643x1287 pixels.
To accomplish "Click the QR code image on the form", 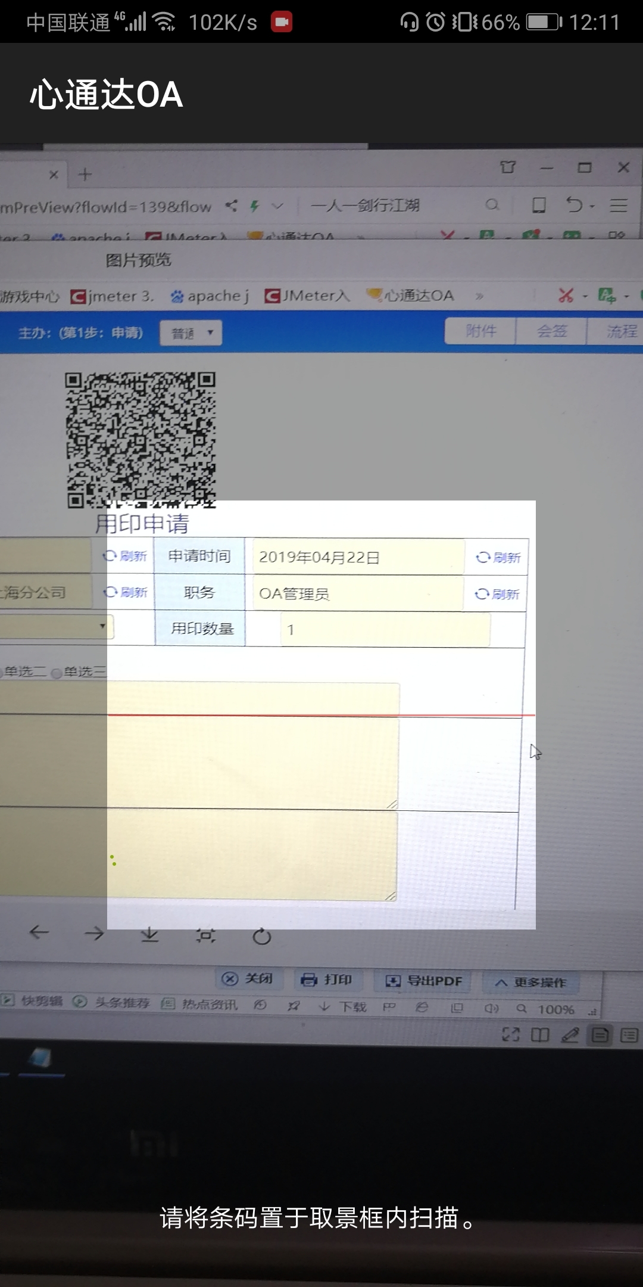I will click(141, 440).
